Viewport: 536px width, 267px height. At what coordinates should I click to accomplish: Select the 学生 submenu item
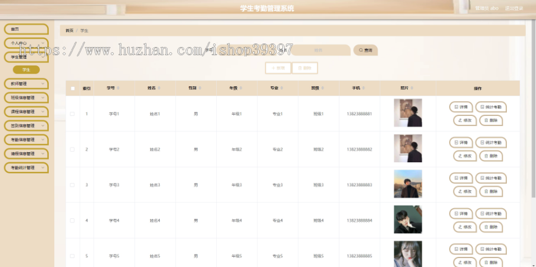[x=26, y=70]
